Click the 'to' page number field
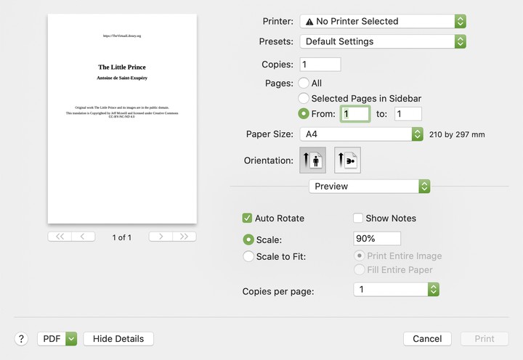The image size is (523, 360). tap(408, 114)
